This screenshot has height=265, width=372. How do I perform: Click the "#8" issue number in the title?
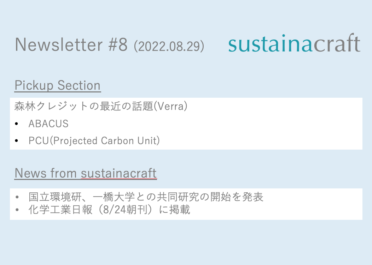click(x=117, y=45)
